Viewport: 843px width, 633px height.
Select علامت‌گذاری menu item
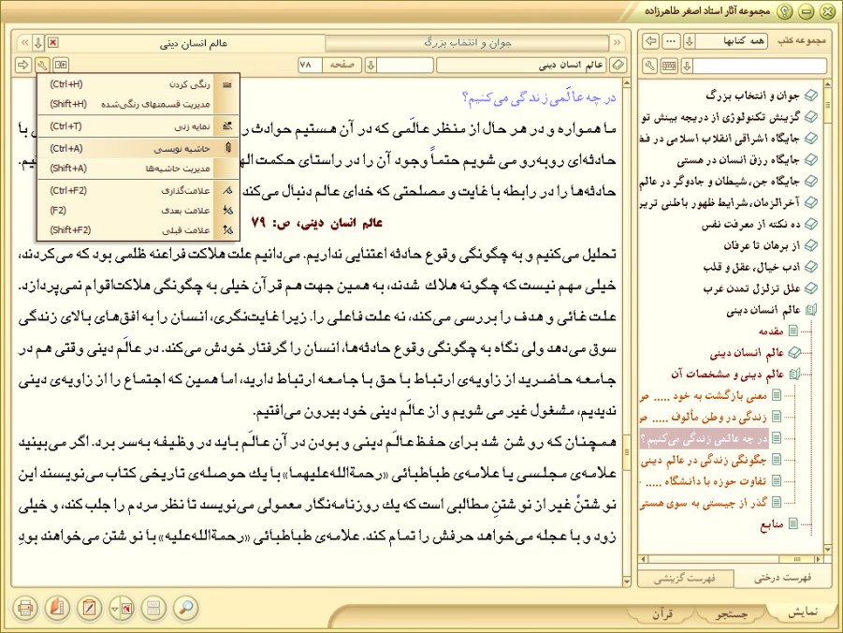click(138, 190)
